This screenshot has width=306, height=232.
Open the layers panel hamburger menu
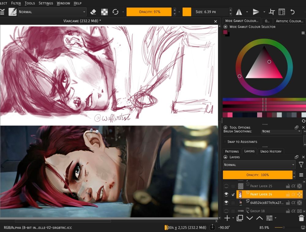(301, 175)
